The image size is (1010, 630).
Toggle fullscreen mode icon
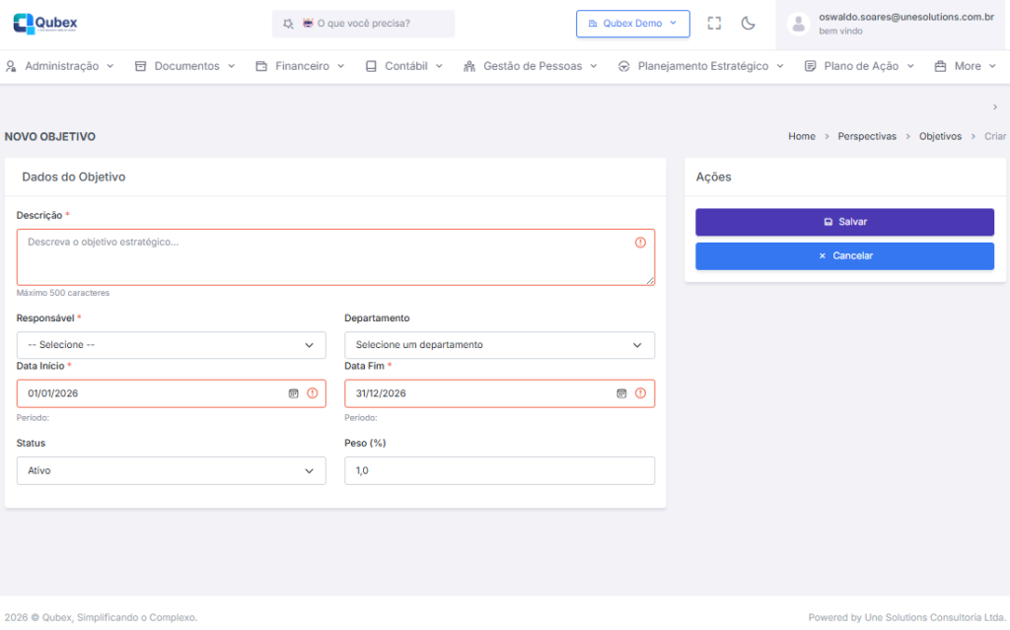(x=715, y=23)
